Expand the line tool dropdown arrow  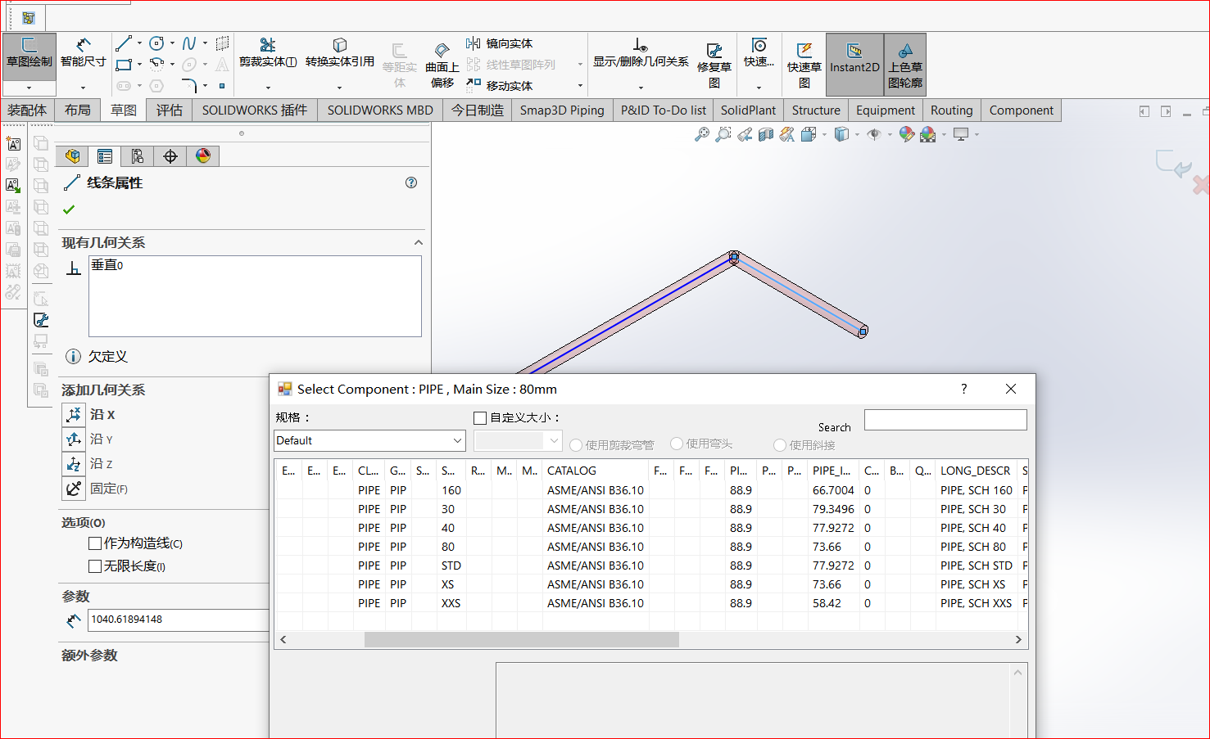139,43
